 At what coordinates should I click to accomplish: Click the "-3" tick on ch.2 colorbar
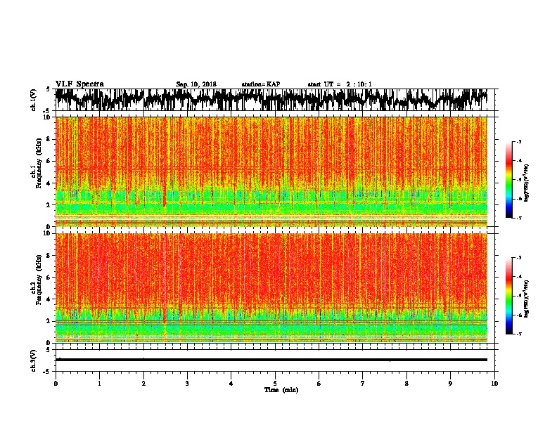point(519,258)
